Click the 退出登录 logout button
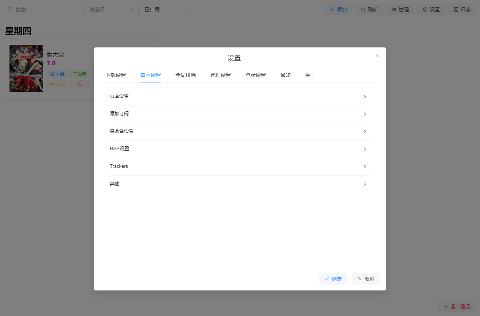Image resolution: width=480 pixels, height=316 pixels. [x=457, y=307]
